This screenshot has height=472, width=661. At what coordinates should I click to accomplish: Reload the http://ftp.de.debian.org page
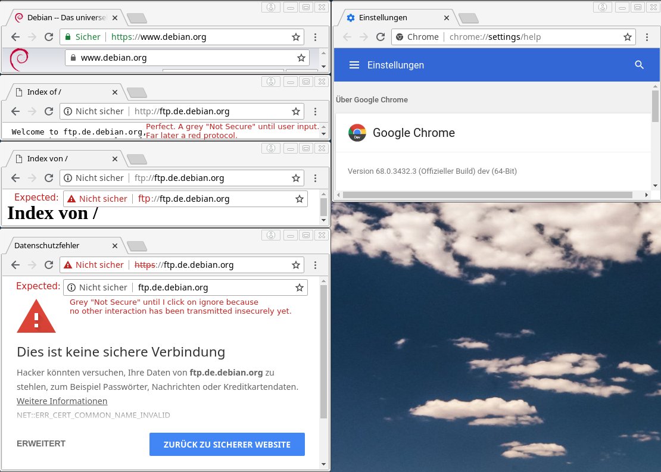49,111
